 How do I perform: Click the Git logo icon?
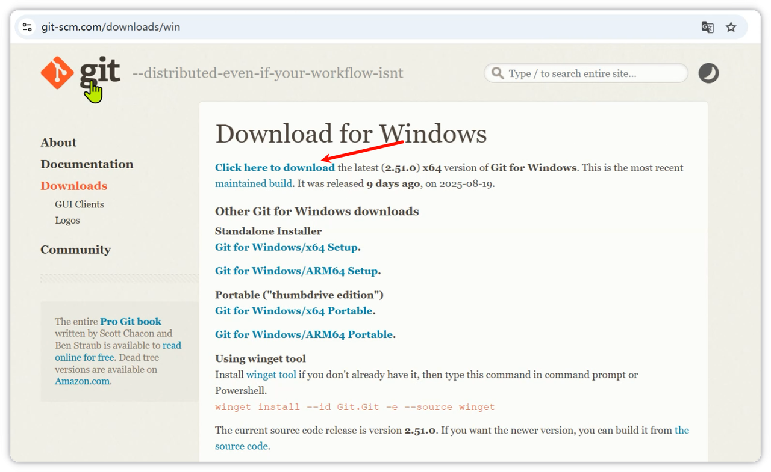(58, 73)
